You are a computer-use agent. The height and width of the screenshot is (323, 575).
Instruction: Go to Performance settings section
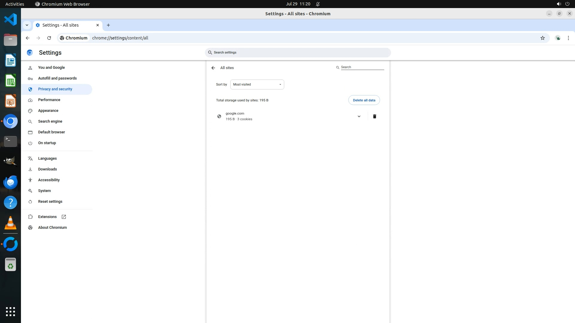[x=49, y=100]
